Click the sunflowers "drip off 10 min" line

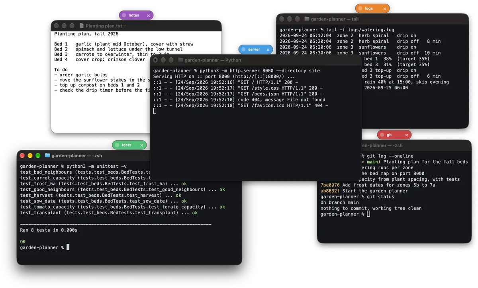[360, 53]
